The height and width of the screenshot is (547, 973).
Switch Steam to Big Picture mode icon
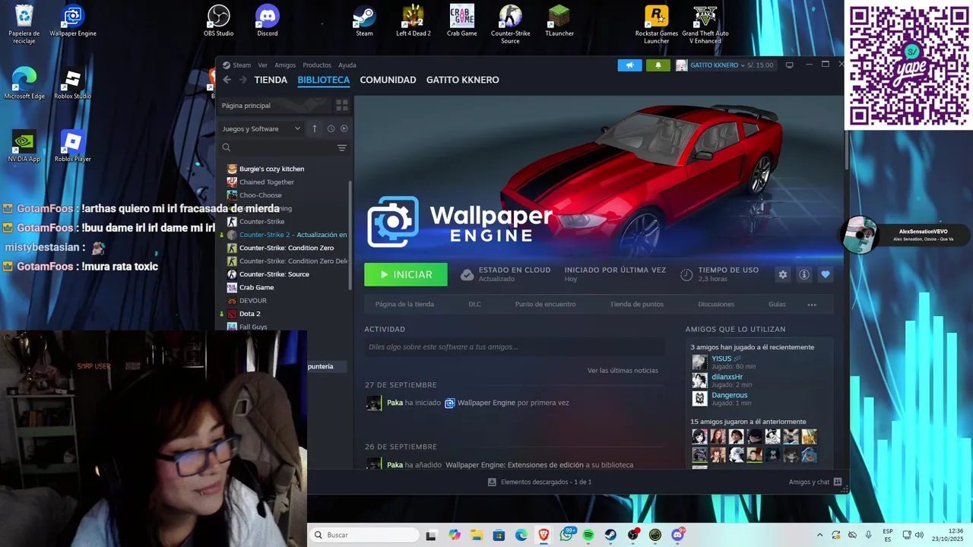click(x=789, y=65)
